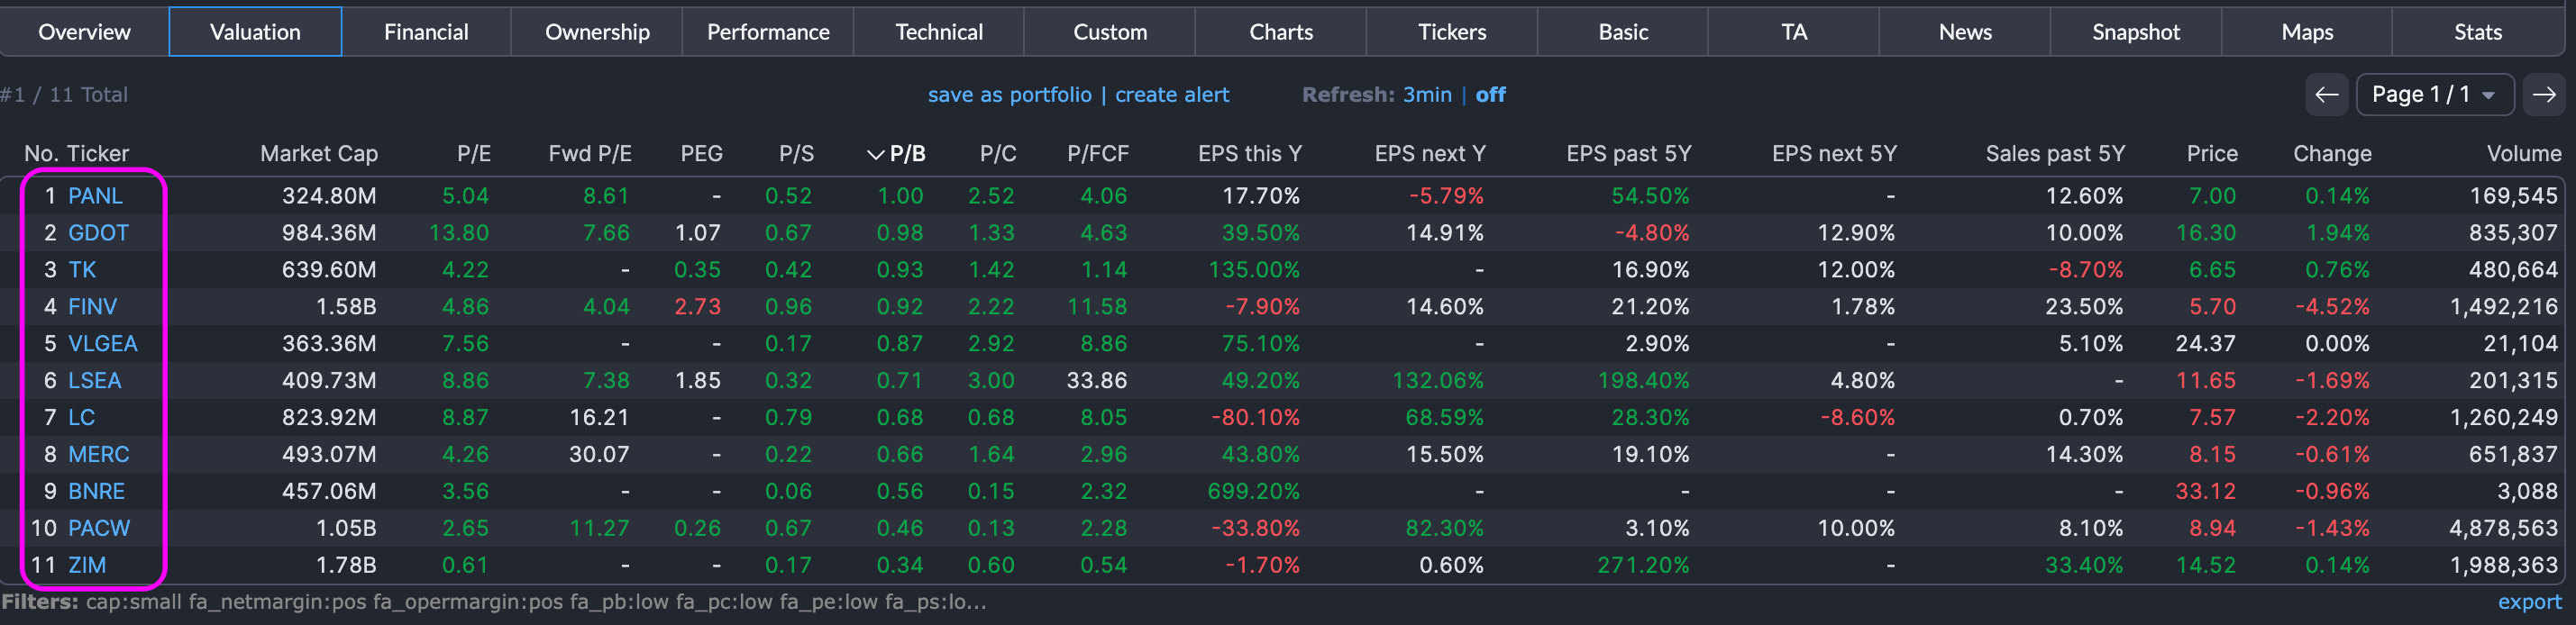Open the Ownership tab

597,32
